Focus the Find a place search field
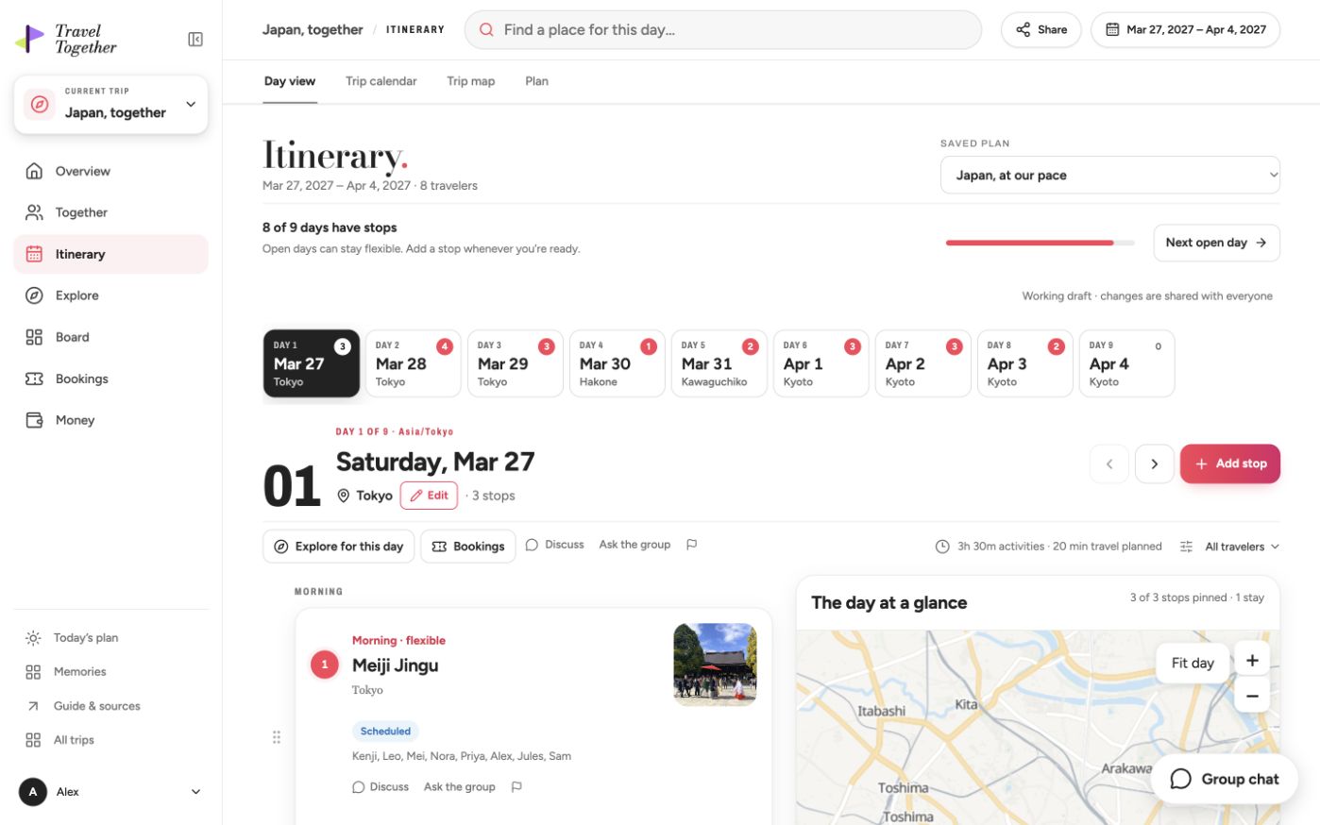 722,29
